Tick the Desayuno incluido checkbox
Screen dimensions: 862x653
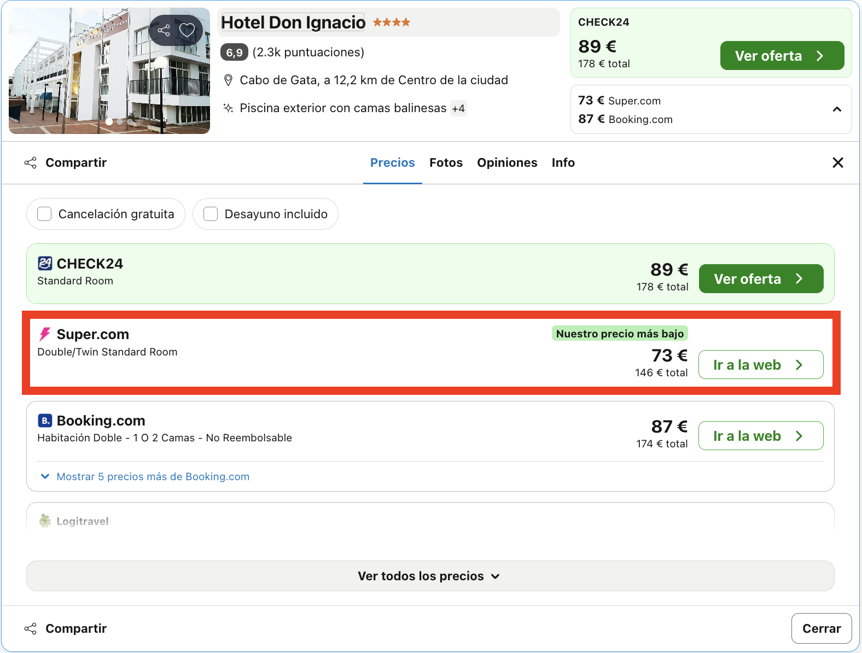tap(211, 214)
